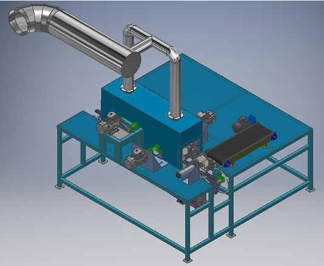Select the motor at the enclosure's right corner
Image resolution: width=324 pixels, height=266 pixels.
coord(207,117)
